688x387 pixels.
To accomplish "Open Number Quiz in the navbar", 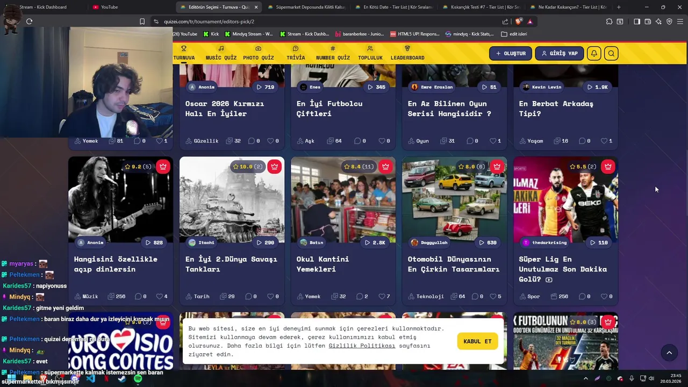I will click(333, 53).
